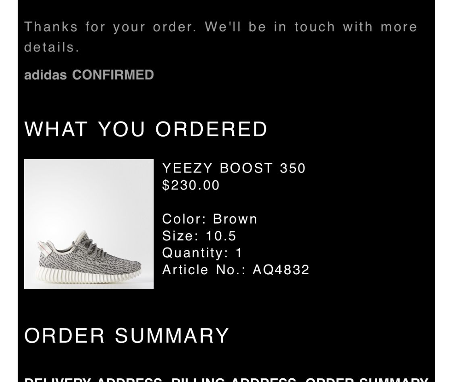
Task: Click the YEEZY BOOST 350 product title
Action: tap(234, 168)
